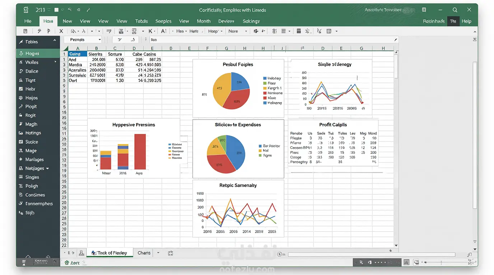
Task: Click the Profit Calplls table title
Action: pos(333,125)
